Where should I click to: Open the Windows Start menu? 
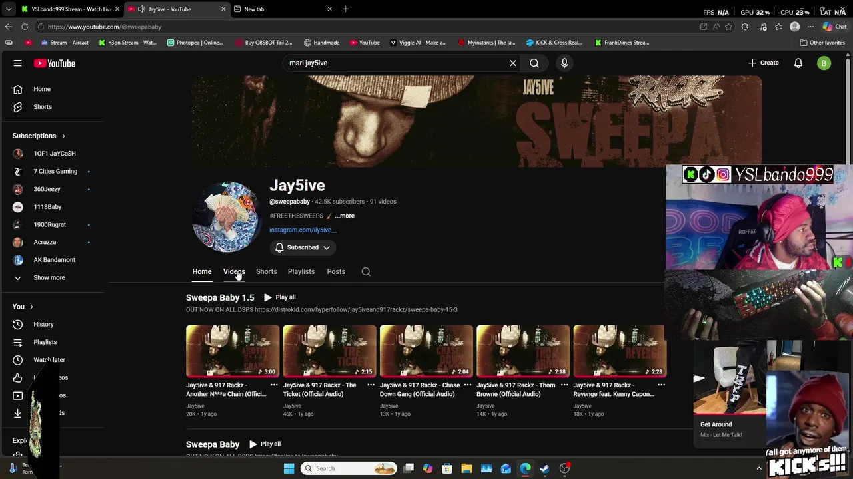pos(289,468)
